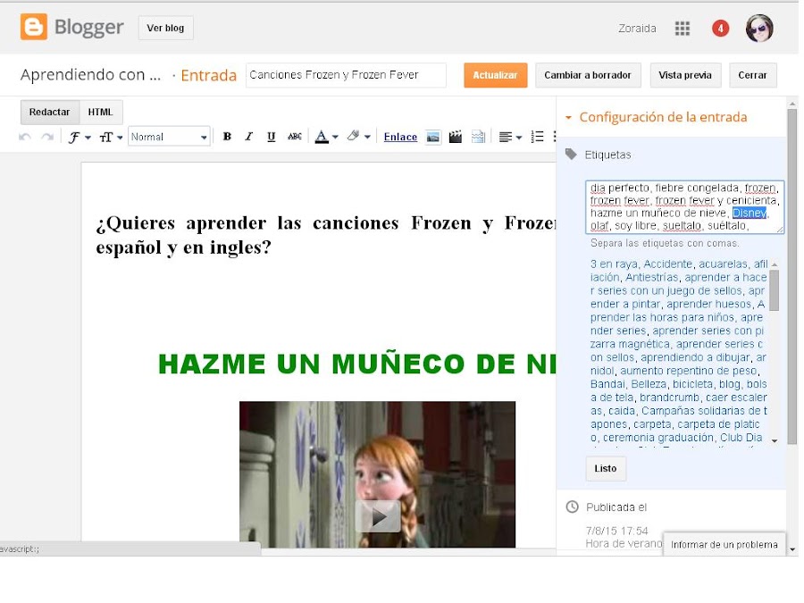The height and width of the screenshot is (603, 804).
Task: Toggle italic formatting
Action: 249,137
